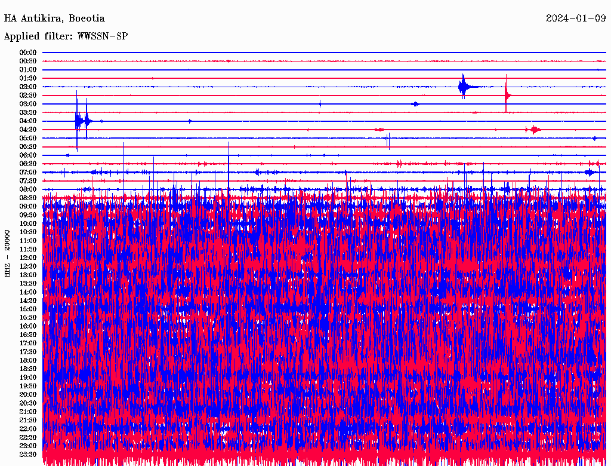The height and width of the screenshot is (466, 611).
Task: Select the Applied filter WWSSN-SP text
Action: tap(66, 36)
